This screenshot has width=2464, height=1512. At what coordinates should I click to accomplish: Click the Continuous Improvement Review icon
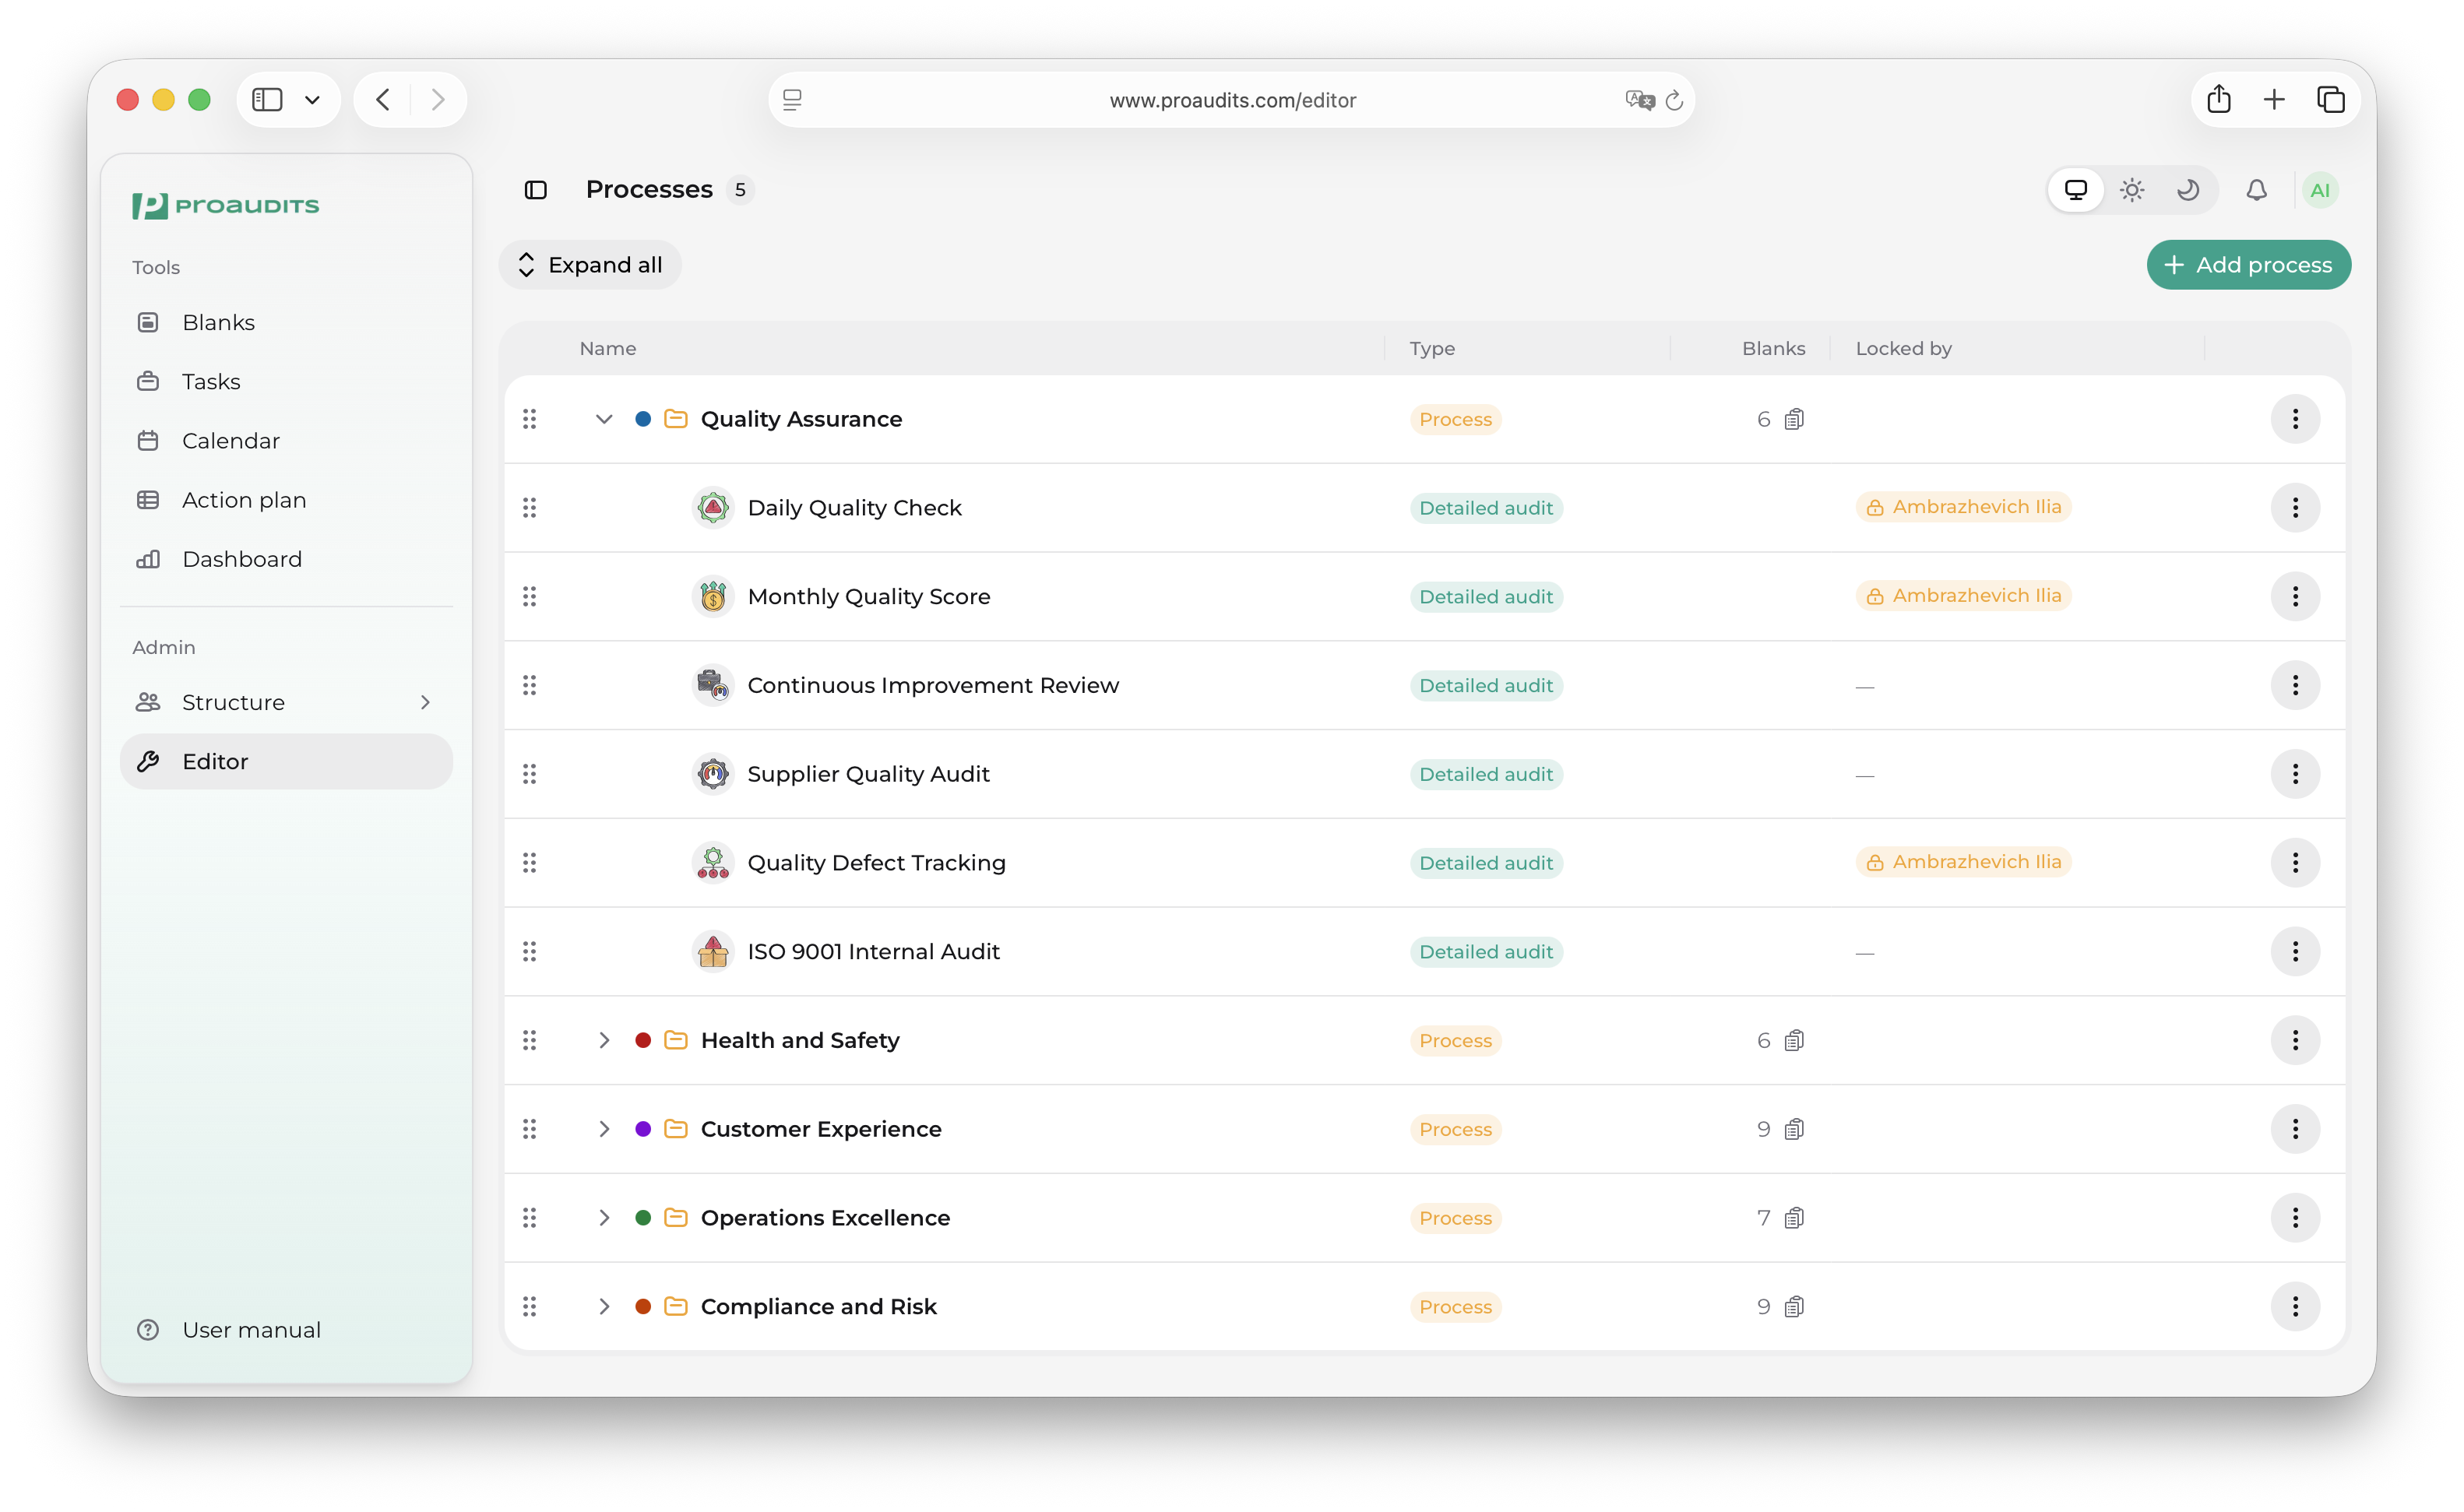[713, 685]
